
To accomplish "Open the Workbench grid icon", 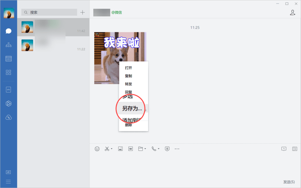I will [x=8, y=72].
